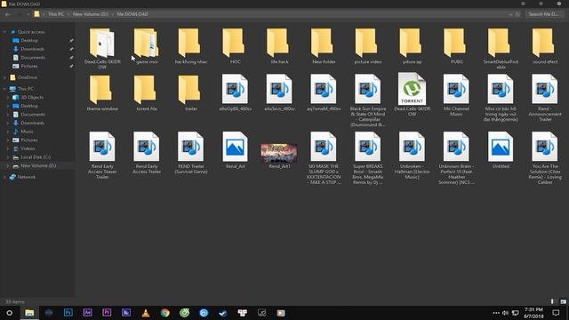Switch to large icons view layout

coord(563,301)
